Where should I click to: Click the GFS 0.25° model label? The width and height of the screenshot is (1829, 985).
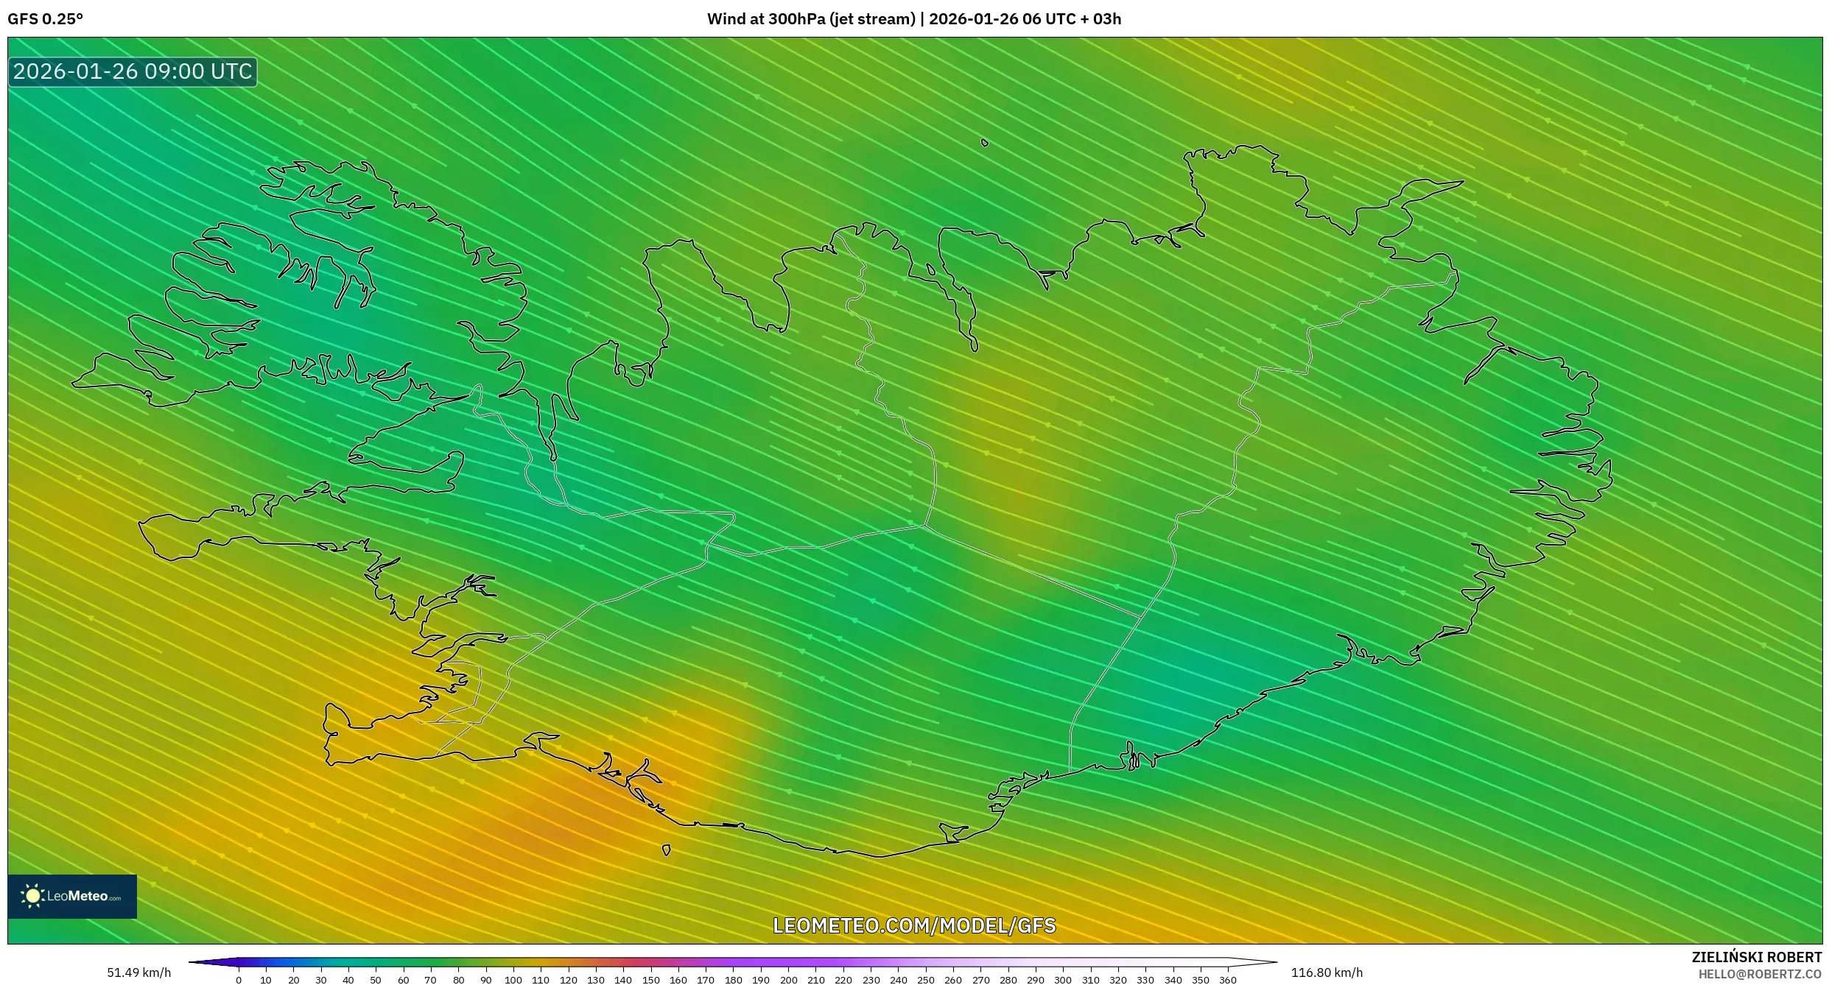pyautogui.click(x=46, y=19)
